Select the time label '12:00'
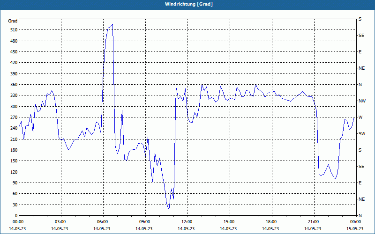 pos(186,221)
